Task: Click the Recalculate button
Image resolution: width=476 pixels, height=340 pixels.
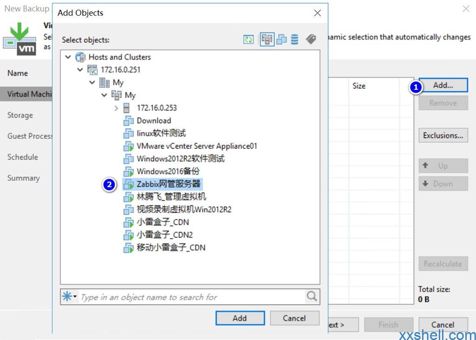Action: tap(443, 264)
